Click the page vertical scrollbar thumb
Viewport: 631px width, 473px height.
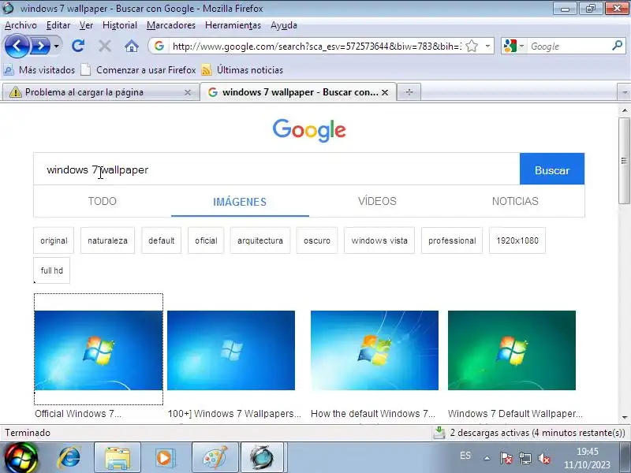tap(624, 161)
